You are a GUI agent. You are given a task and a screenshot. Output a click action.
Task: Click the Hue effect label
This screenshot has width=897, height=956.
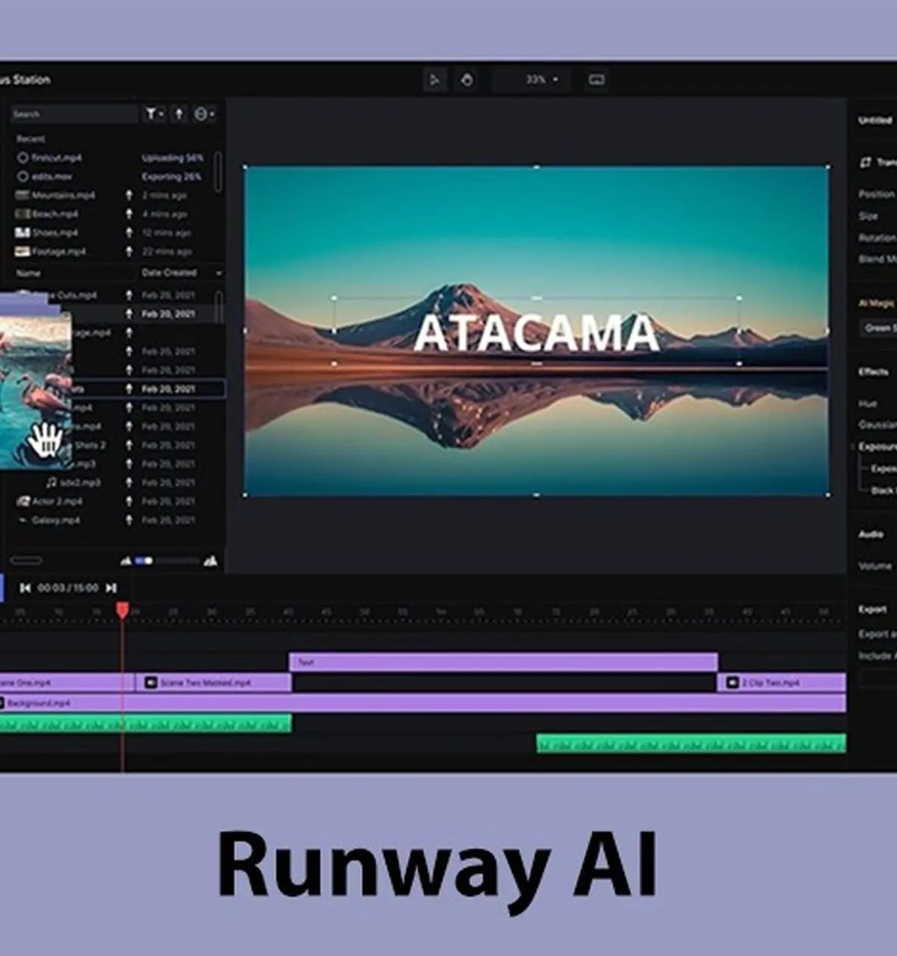[867, 403]
